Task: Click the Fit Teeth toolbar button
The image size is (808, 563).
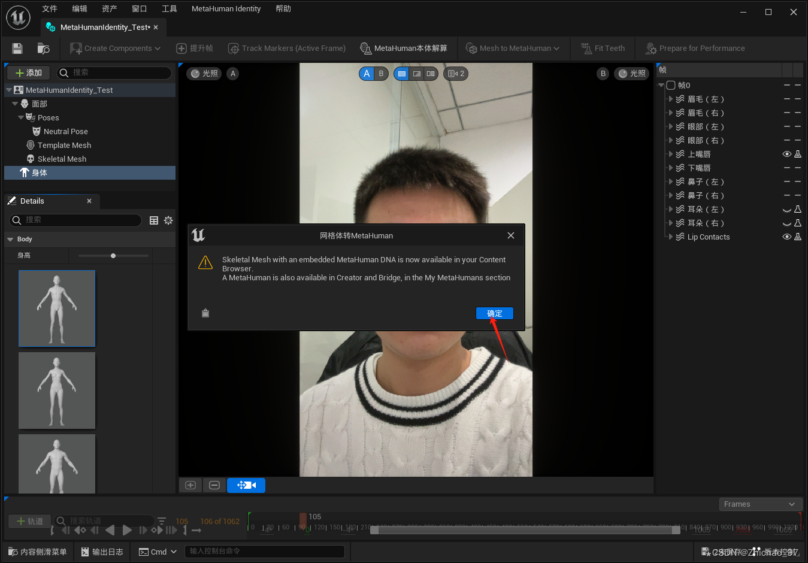Action: [603, 49]
